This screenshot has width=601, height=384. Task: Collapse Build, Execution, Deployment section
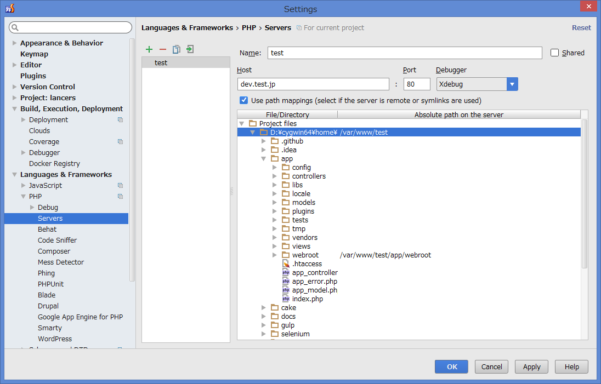coord(15,108)
